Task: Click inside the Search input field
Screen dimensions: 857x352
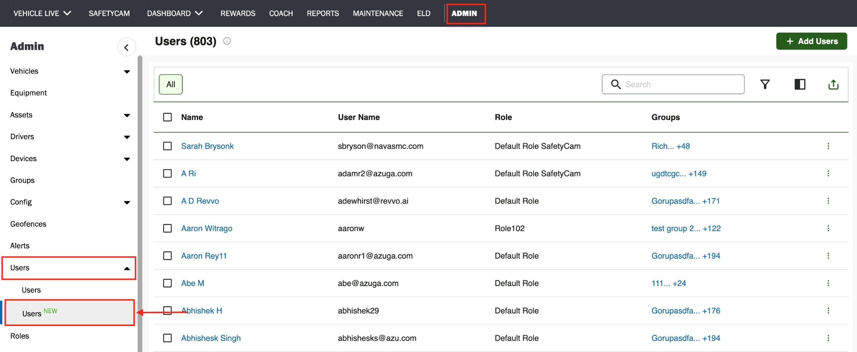Action: point(673,84)
